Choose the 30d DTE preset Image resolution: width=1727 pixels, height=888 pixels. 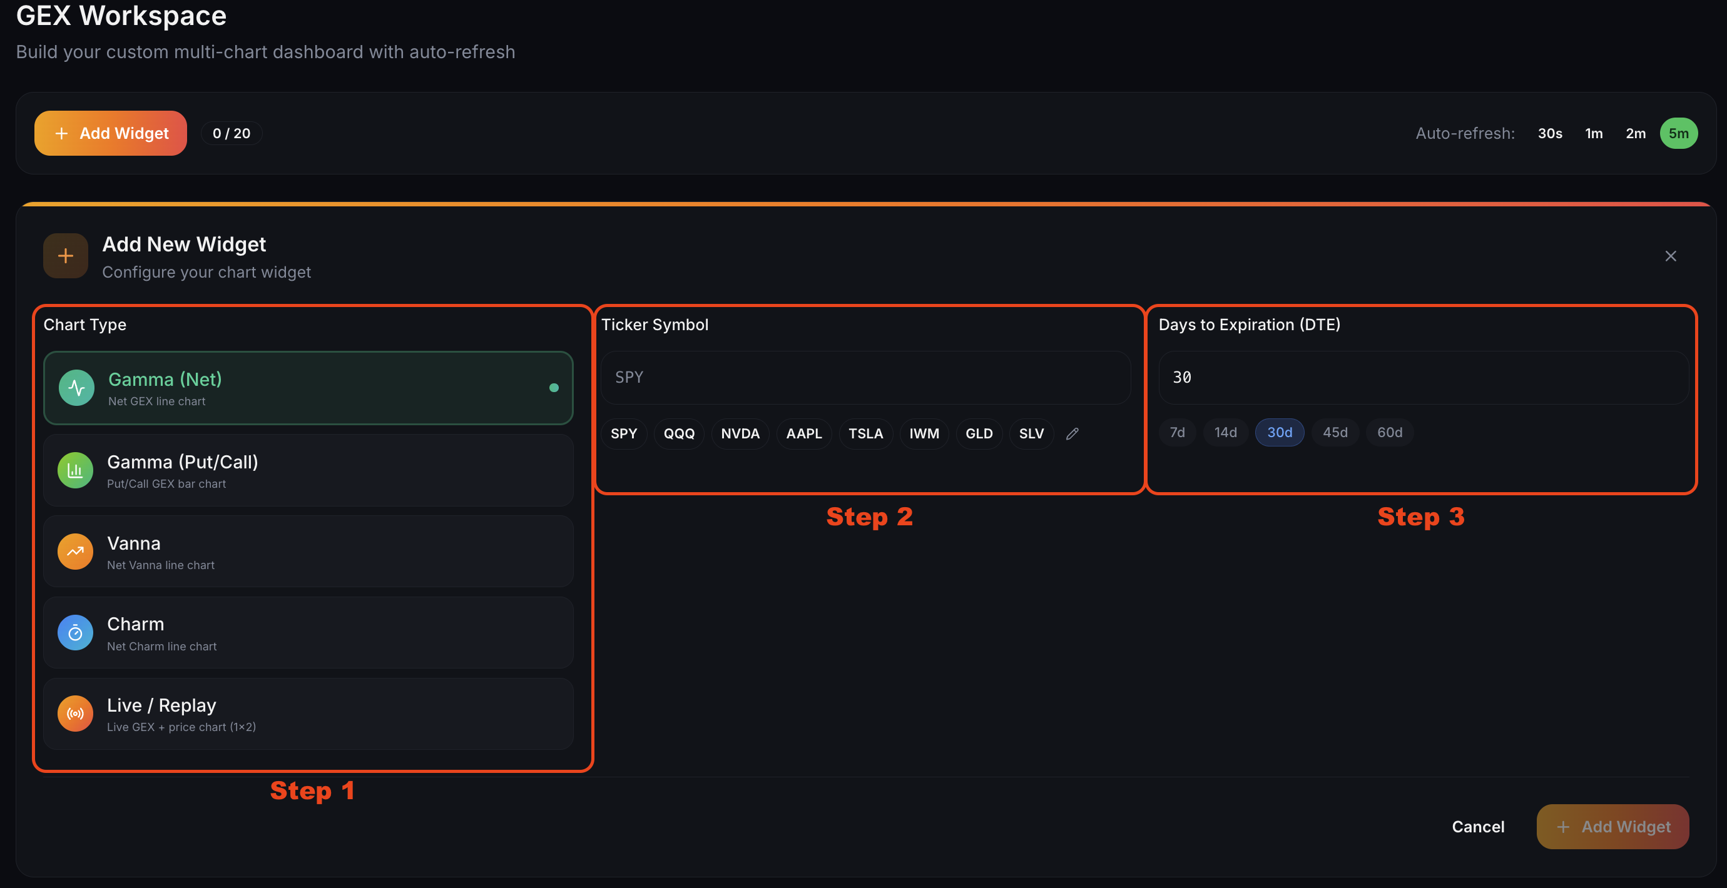(x=1279, y=432)
